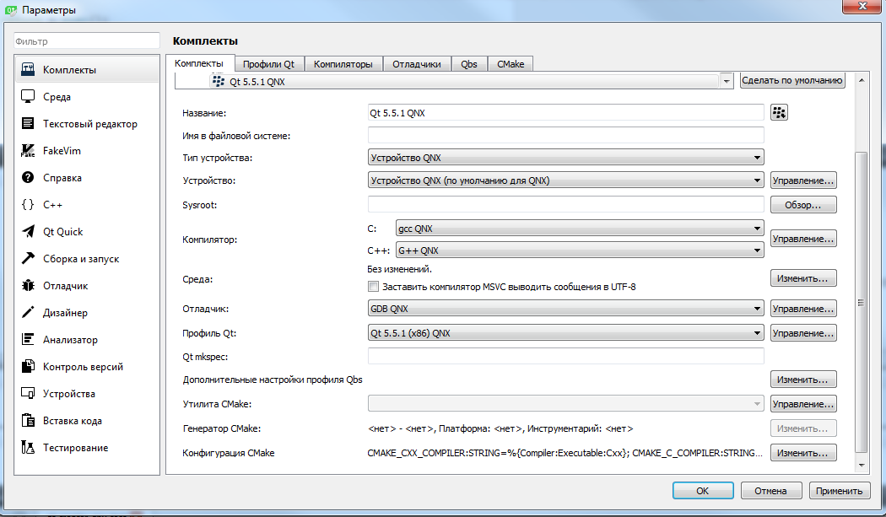Open the C compiler gcc QNX dropdown
Image resolution: width=886 pixels, height=517 pixels.
coord(580,229)
